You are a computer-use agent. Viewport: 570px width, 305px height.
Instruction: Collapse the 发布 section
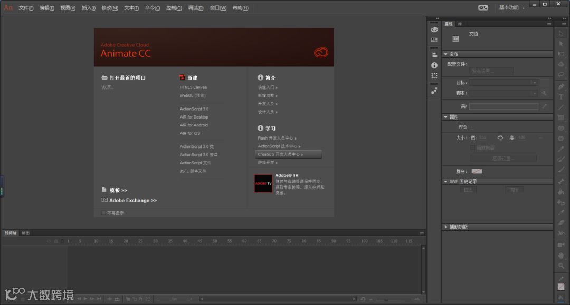[x=445, y=54]
